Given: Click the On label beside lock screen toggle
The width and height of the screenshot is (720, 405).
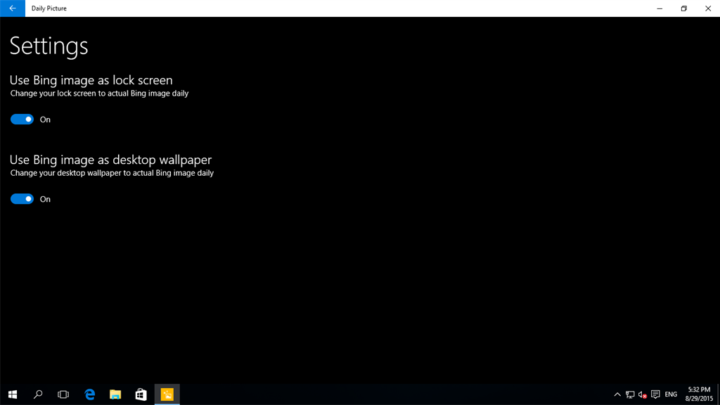Looking at the screenshot, I should (x=45, y=119).
